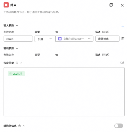The height and width of the screenshot is (132, 127).
Task: Click the 结构化信息 heading
Action: coord(10,126)
